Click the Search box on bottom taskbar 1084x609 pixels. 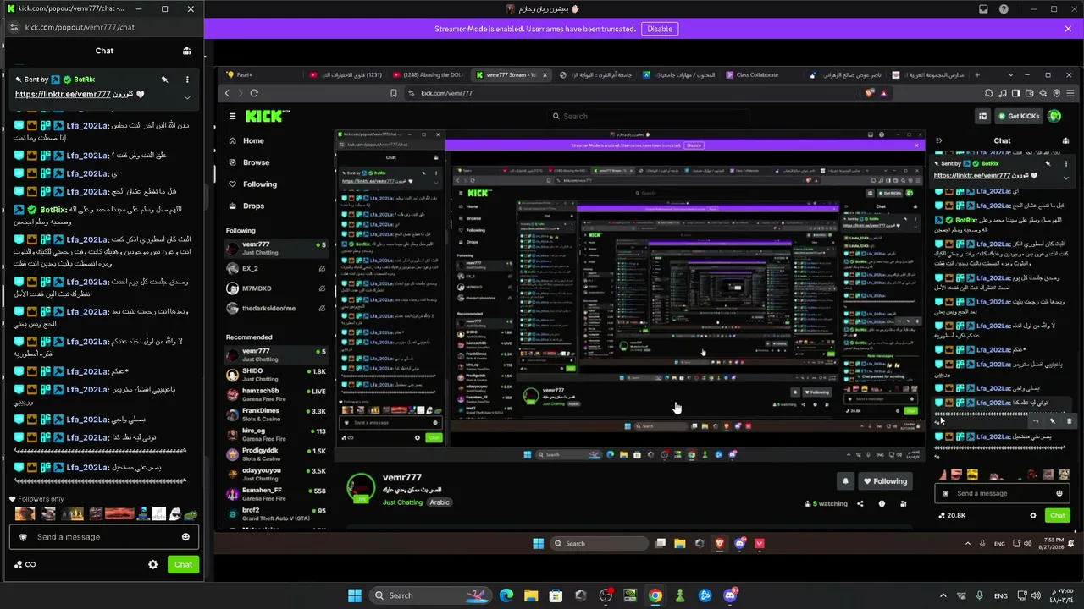(x=429, y=595)
